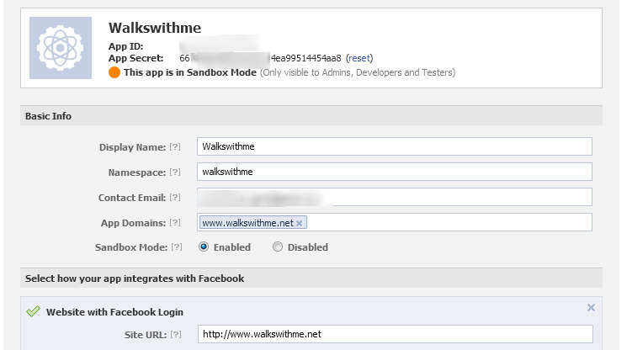Open the Sandbox Mode help tooltip
627x350 pixels.
[x=175, y=247]
